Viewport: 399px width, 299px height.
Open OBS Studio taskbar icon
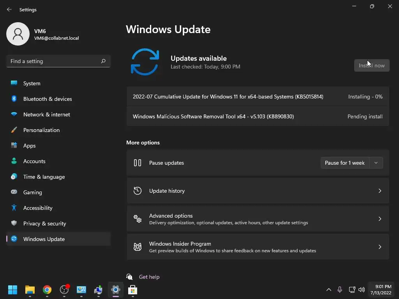coord(64,290)
